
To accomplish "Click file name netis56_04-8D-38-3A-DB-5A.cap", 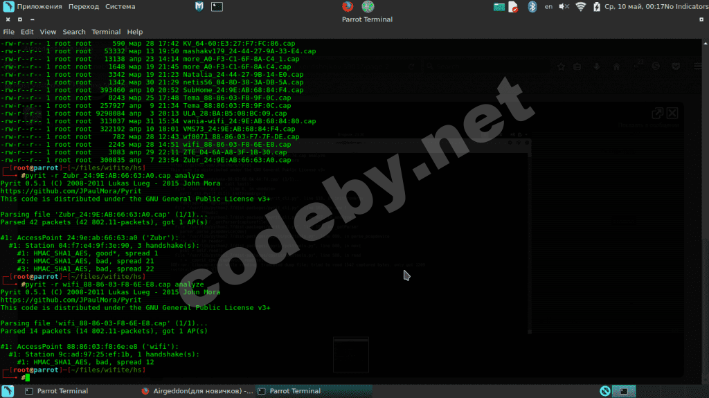I will click(x=243, y=82).
